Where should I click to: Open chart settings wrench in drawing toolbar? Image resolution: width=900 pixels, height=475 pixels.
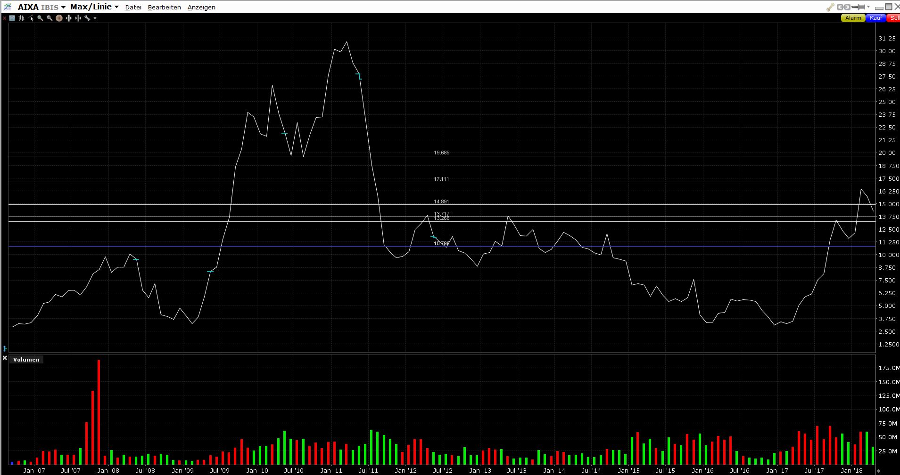point(87,18)
